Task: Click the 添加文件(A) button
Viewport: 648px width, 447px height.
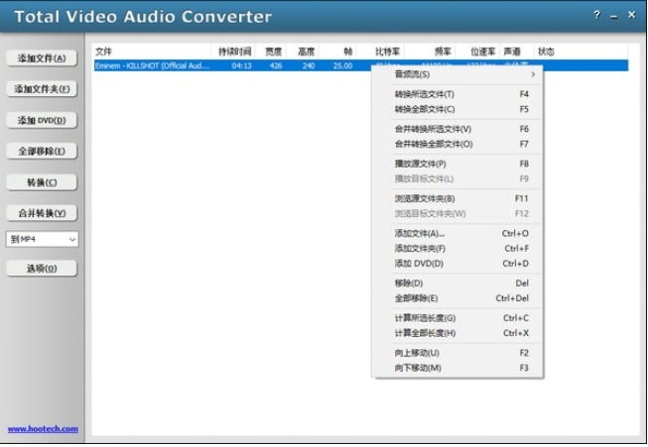Action: click(42, 58)
